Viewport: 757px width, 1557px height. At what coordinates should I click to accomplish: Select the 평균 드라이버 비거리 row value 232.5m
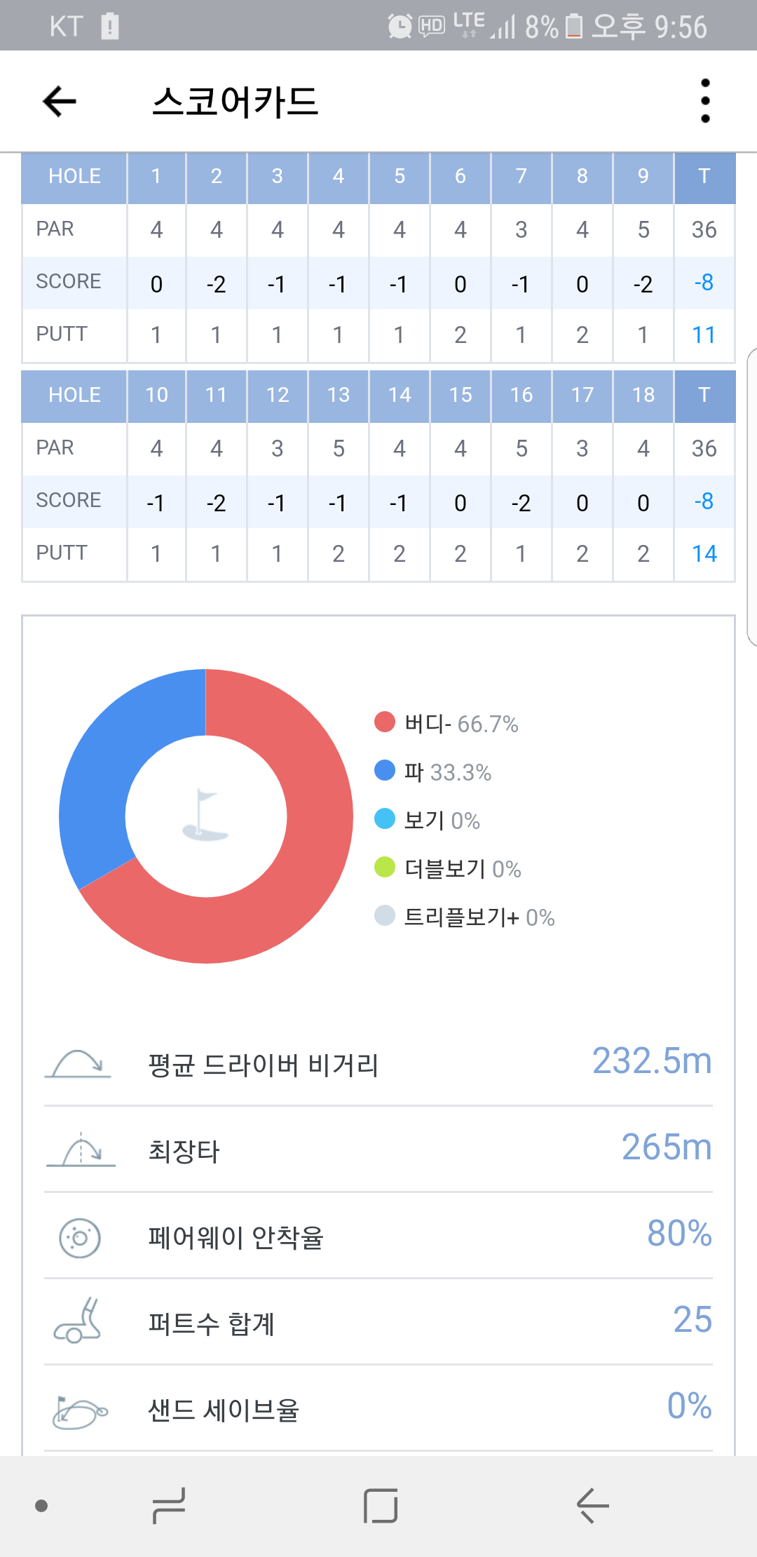click(651, 1061)
